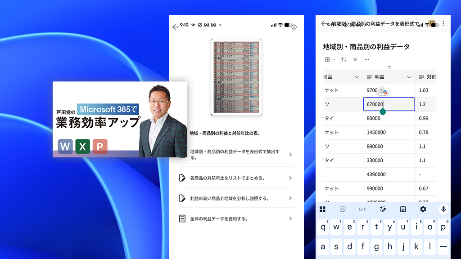Activate voice typing with the microphone icon

[443, 209]
